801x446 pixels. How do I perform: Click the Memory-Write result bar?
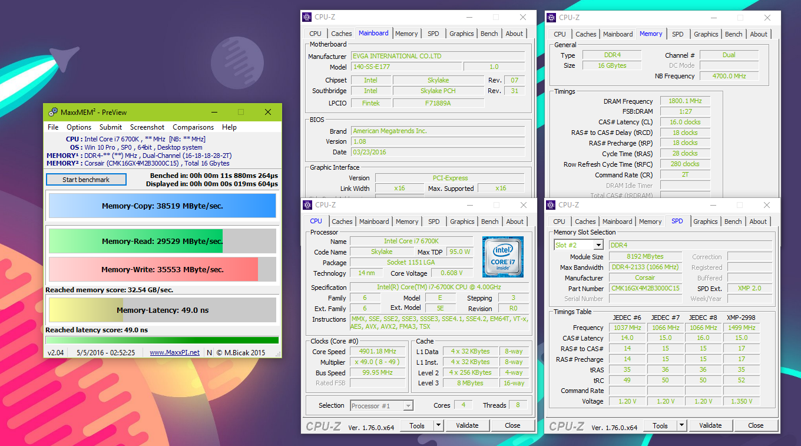pyautogui.click(x=163, y=269)
